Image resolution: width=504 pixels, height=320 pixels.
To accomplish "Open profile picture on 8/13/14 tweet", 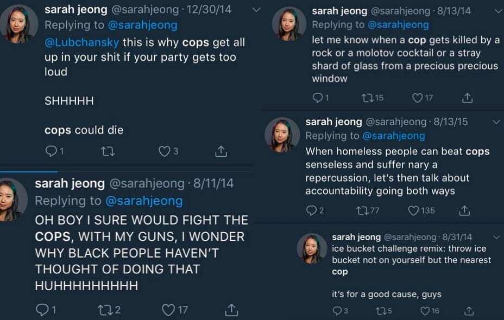I will tap(289, 23).
